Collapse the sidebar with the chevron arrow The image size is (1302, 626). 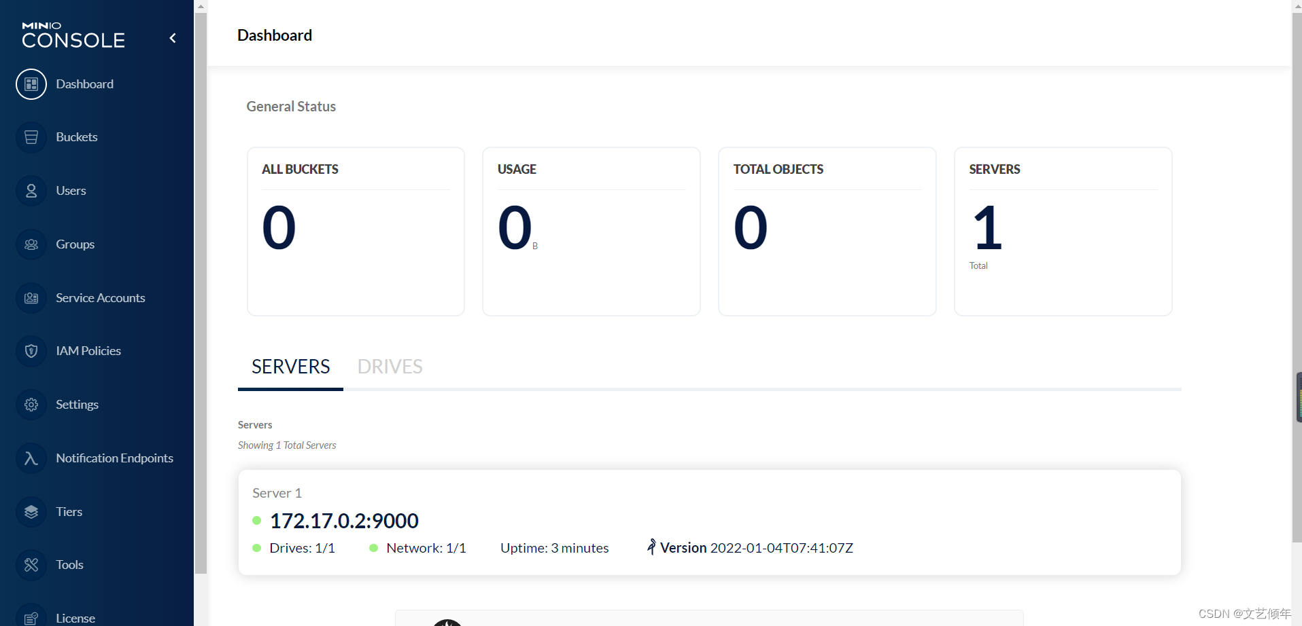173,38
